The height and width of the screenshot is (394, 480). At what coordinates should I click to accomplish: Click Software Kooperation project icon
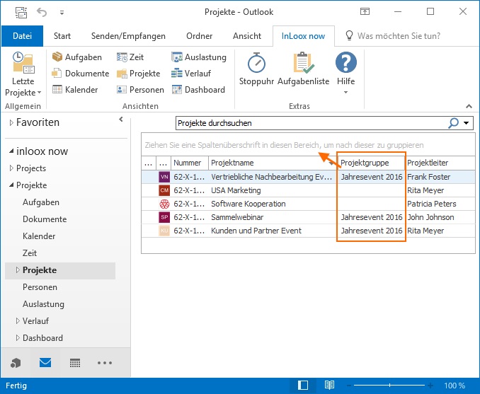coord(164,204)
